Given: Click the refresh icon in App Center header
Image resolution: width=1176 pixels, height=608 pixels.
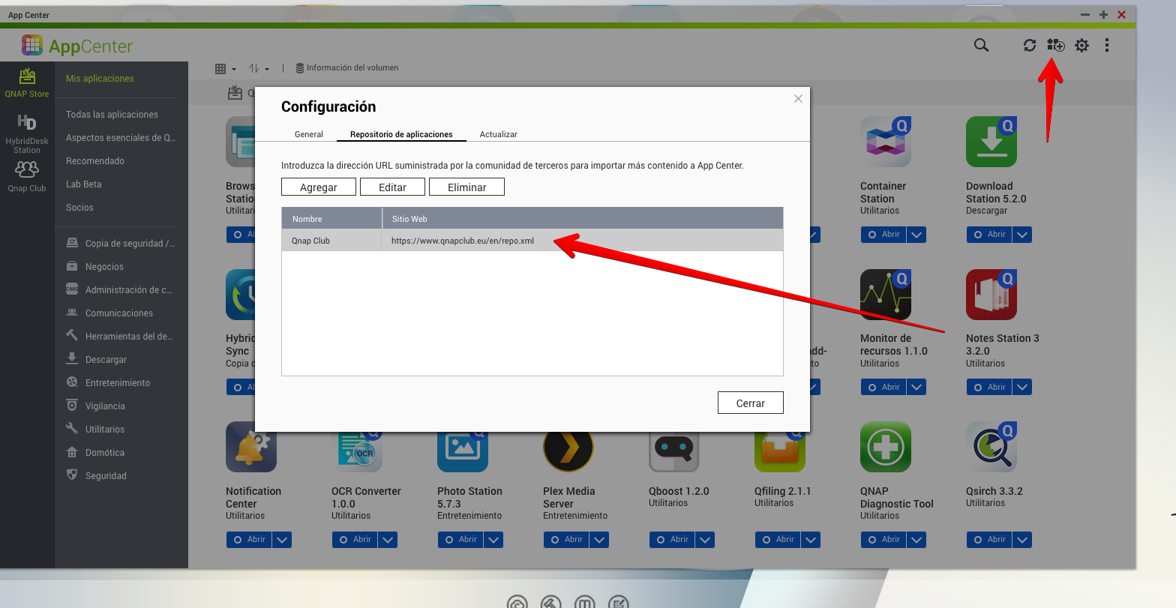Looking at the screenshot, I should tap(1030, 45).
